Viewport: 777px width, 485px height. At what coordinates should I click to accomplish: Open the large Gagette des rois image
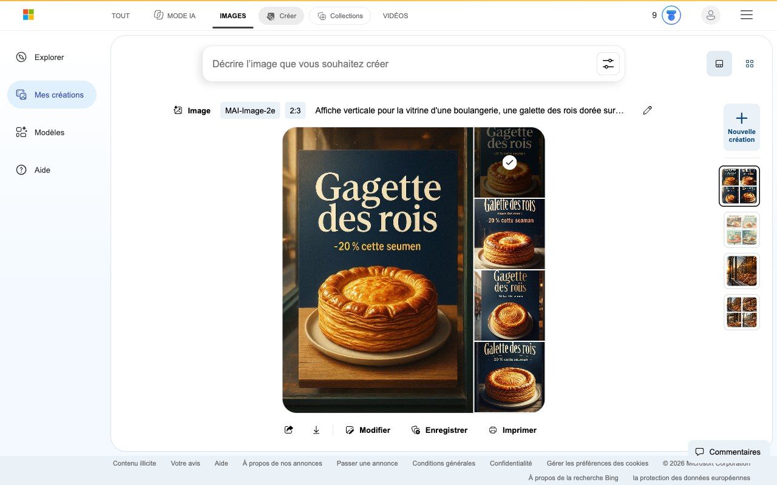click(x=378, y=270)
